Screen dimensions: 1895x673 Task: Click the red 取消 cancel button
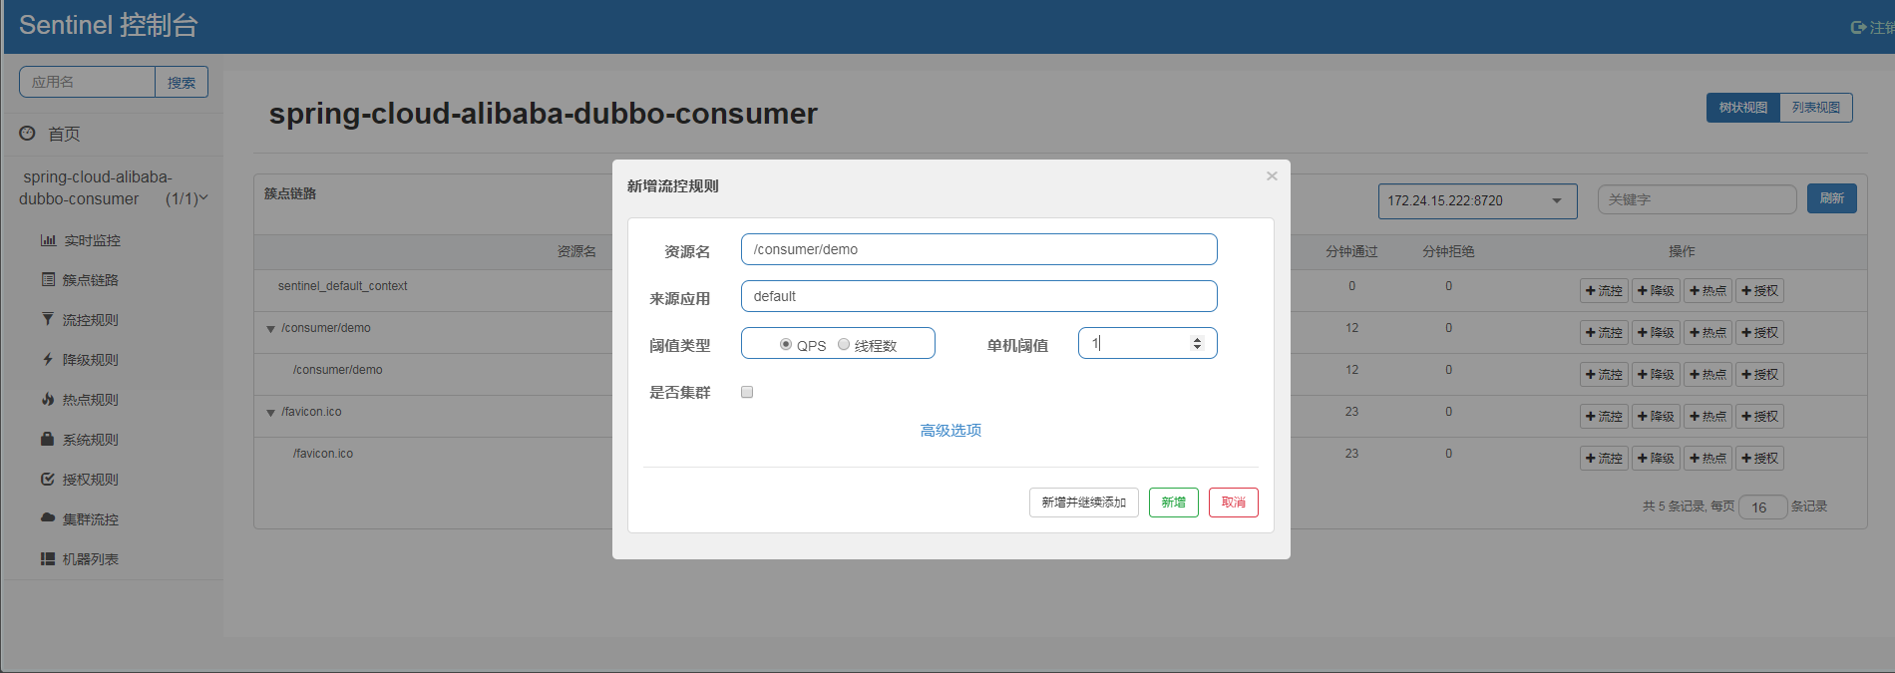point(1234,503)
